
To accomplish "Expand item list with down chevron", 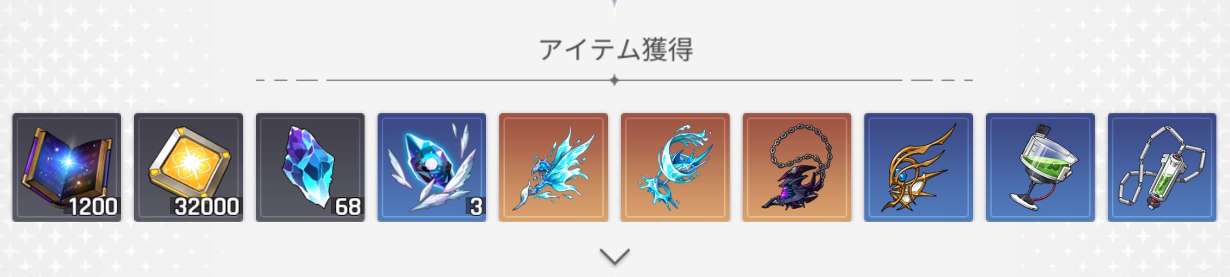I will (x=614, y=256).
